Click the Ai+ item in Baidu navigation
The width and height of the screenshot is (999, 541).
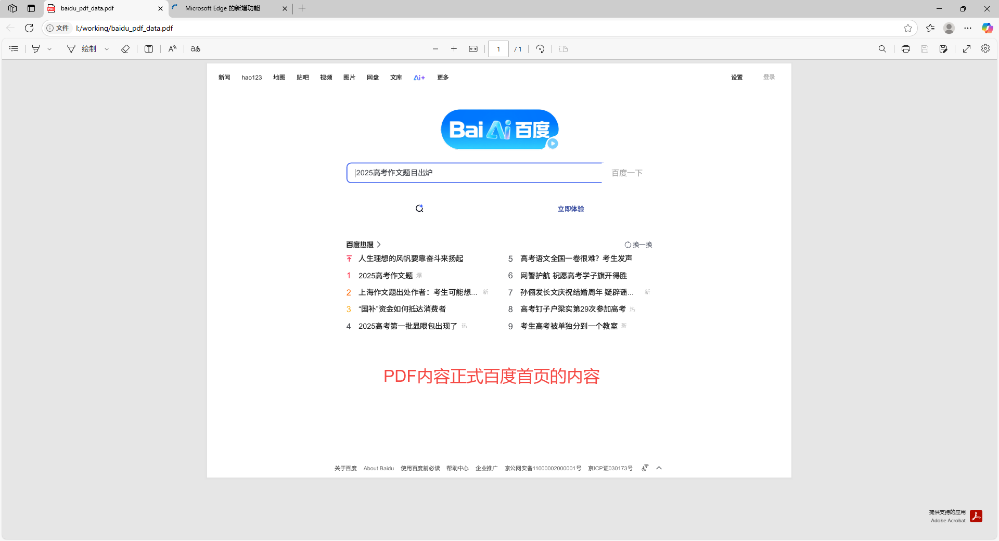tap(419, 78)
